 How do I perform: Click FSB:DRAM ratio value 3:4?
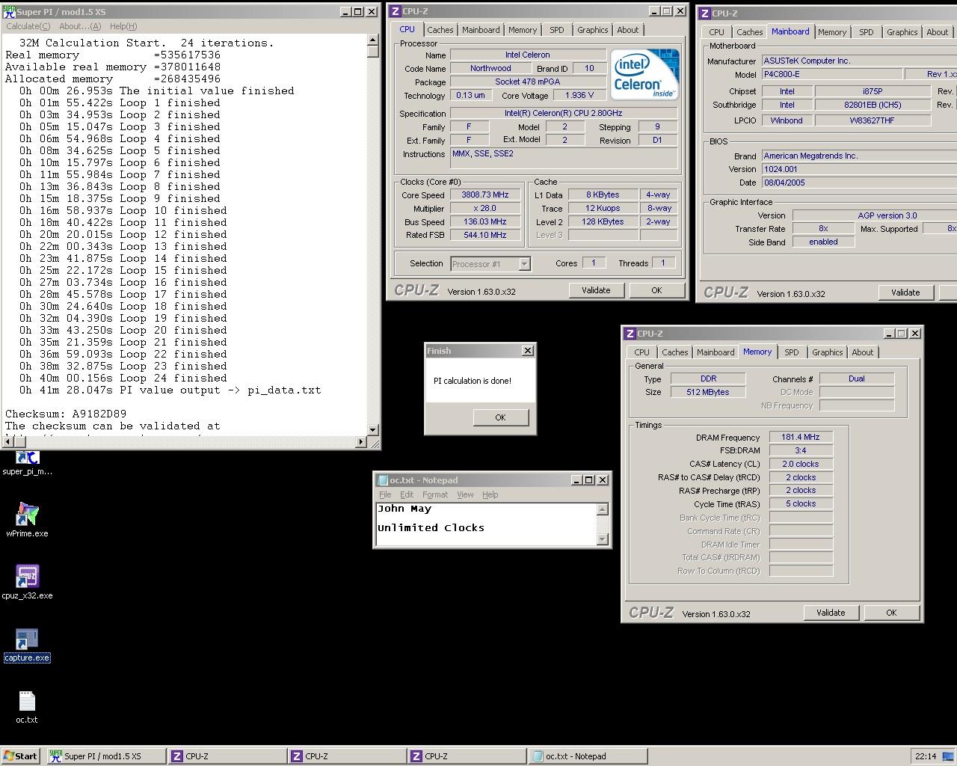tap(801, 450)
